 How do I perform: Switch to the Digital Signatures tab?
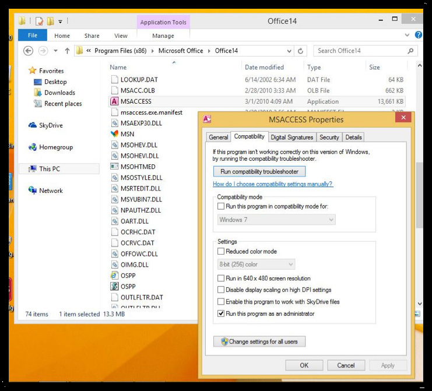point(292,137)
